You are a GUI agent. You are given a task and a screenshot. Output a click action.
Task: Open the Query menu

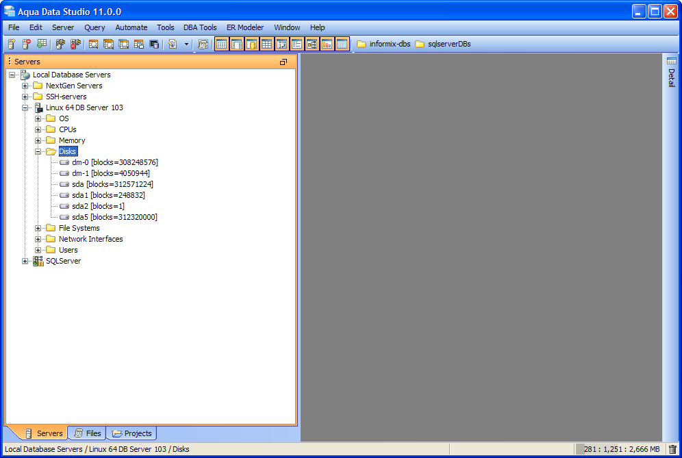pyautogui.click(x=94, y=27)
